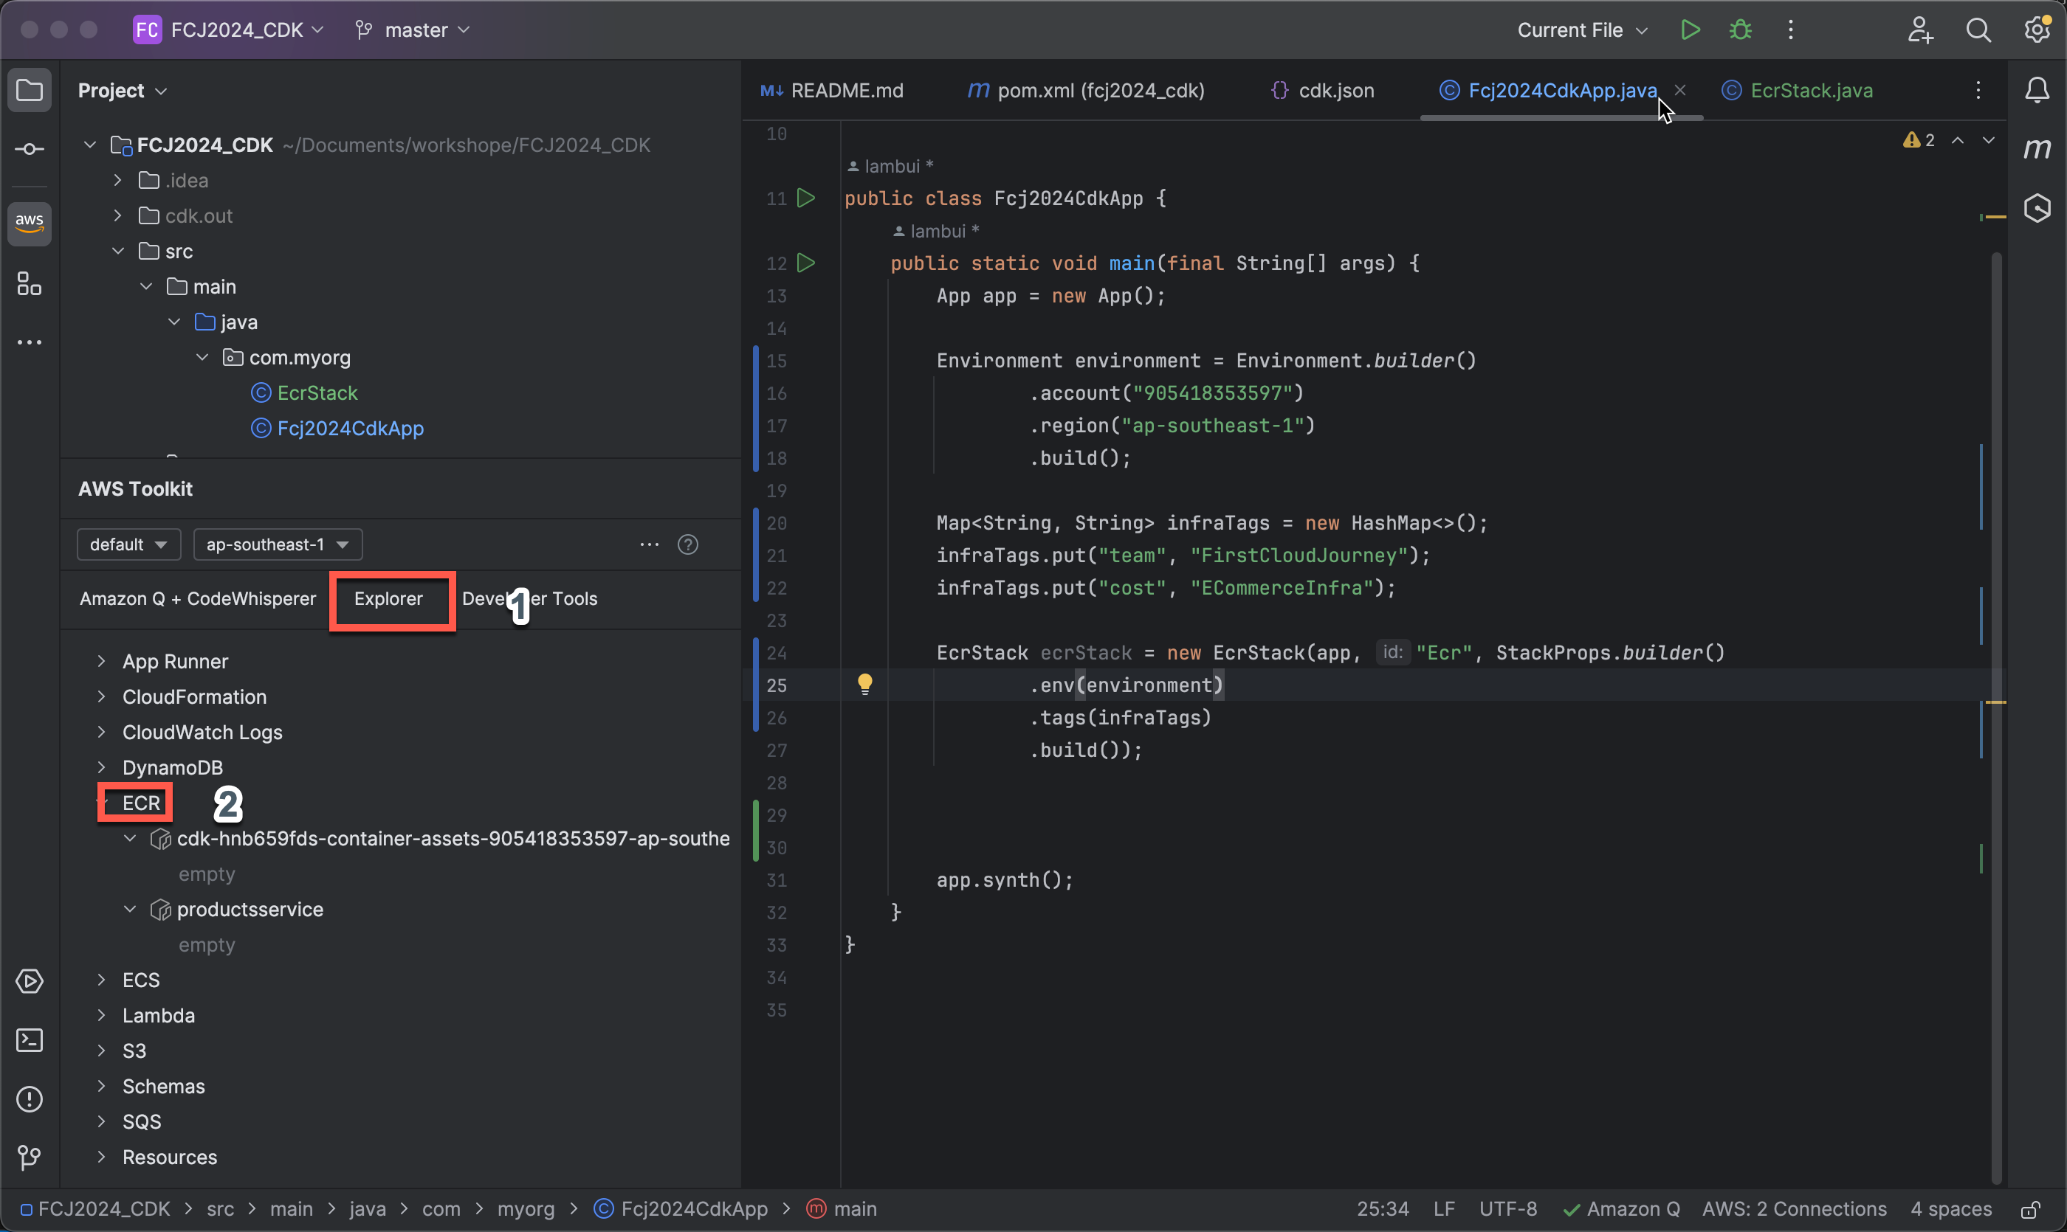Screen dimensions: 2067x1232
Task: Collapse the productservice repository node
Action: tap(131, 909)
